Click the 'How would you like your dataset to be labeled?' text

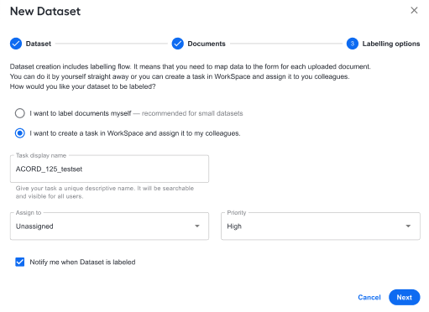(x=83, y=86)
